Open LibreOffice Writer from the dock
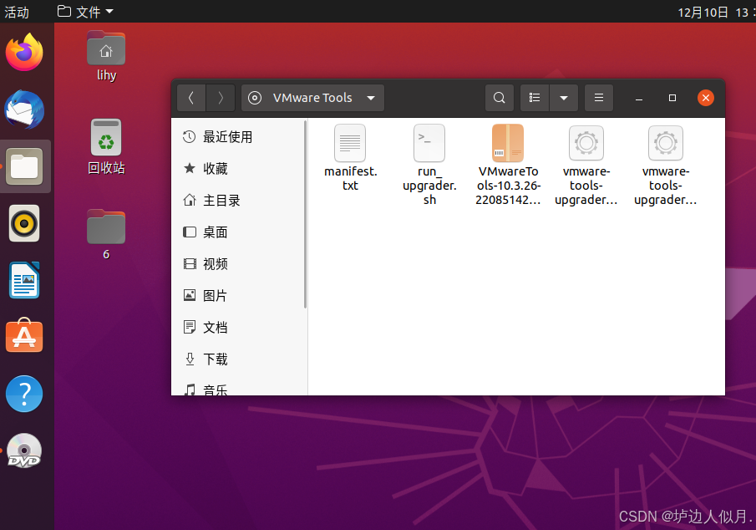 point(24,280)
